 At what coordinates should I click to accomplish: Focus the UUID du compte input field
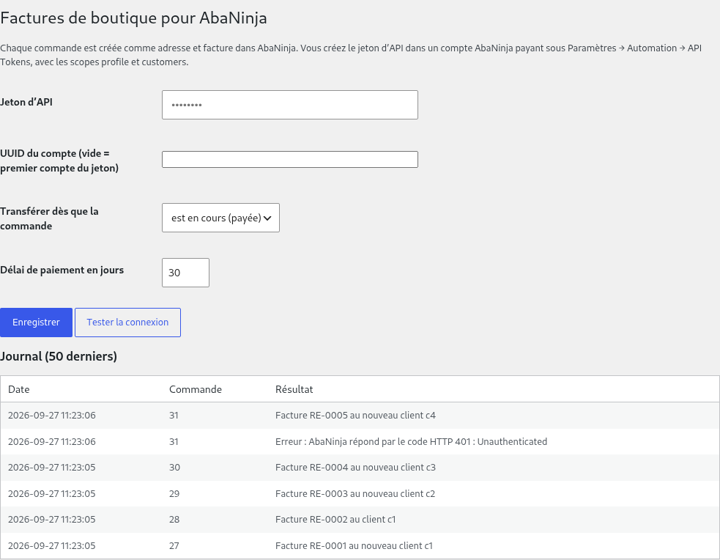290,159
